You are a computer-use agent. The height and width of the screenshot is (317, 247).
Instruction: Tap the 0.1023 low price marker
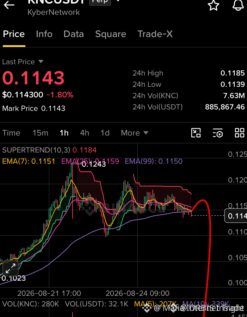point(14,278)
